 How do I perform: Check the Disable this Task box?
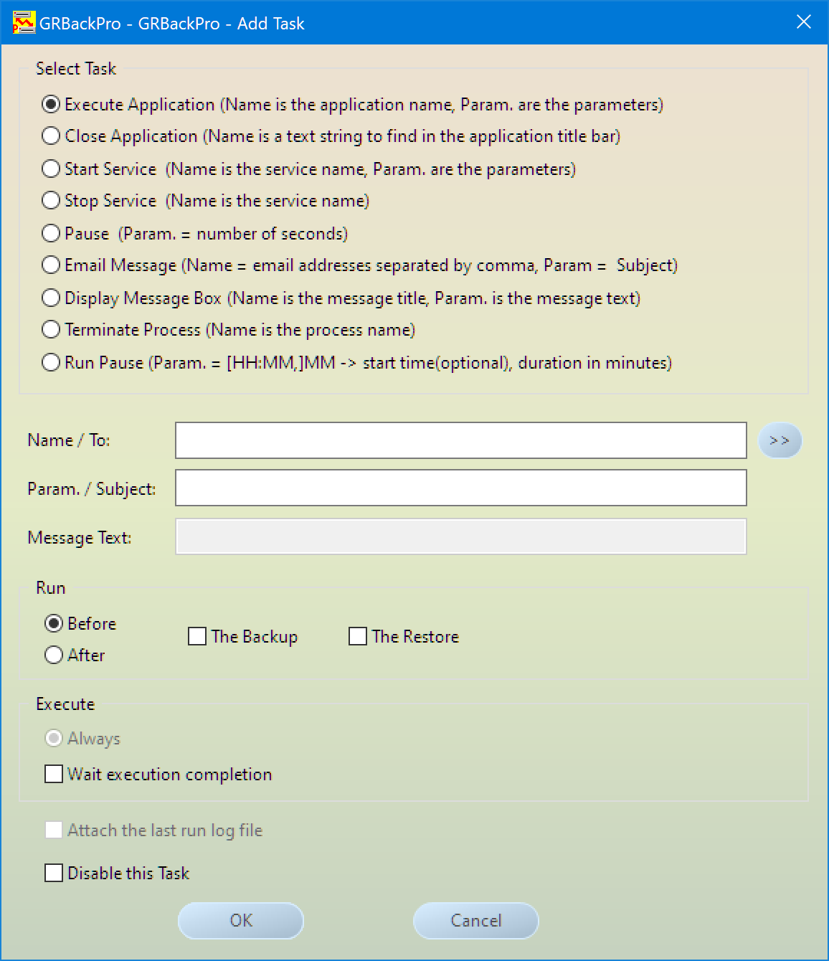[54, 873]
